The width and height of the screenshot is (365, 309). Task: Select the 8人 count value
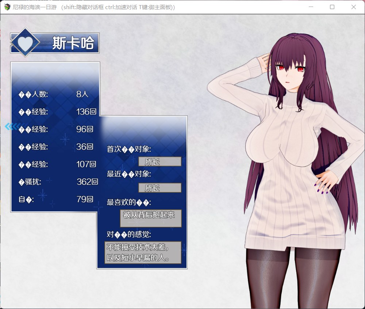coord(82,94)
